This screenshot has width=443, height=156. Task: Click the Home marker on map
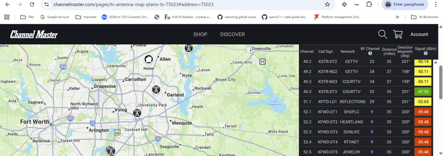click(x=148, y=59)
